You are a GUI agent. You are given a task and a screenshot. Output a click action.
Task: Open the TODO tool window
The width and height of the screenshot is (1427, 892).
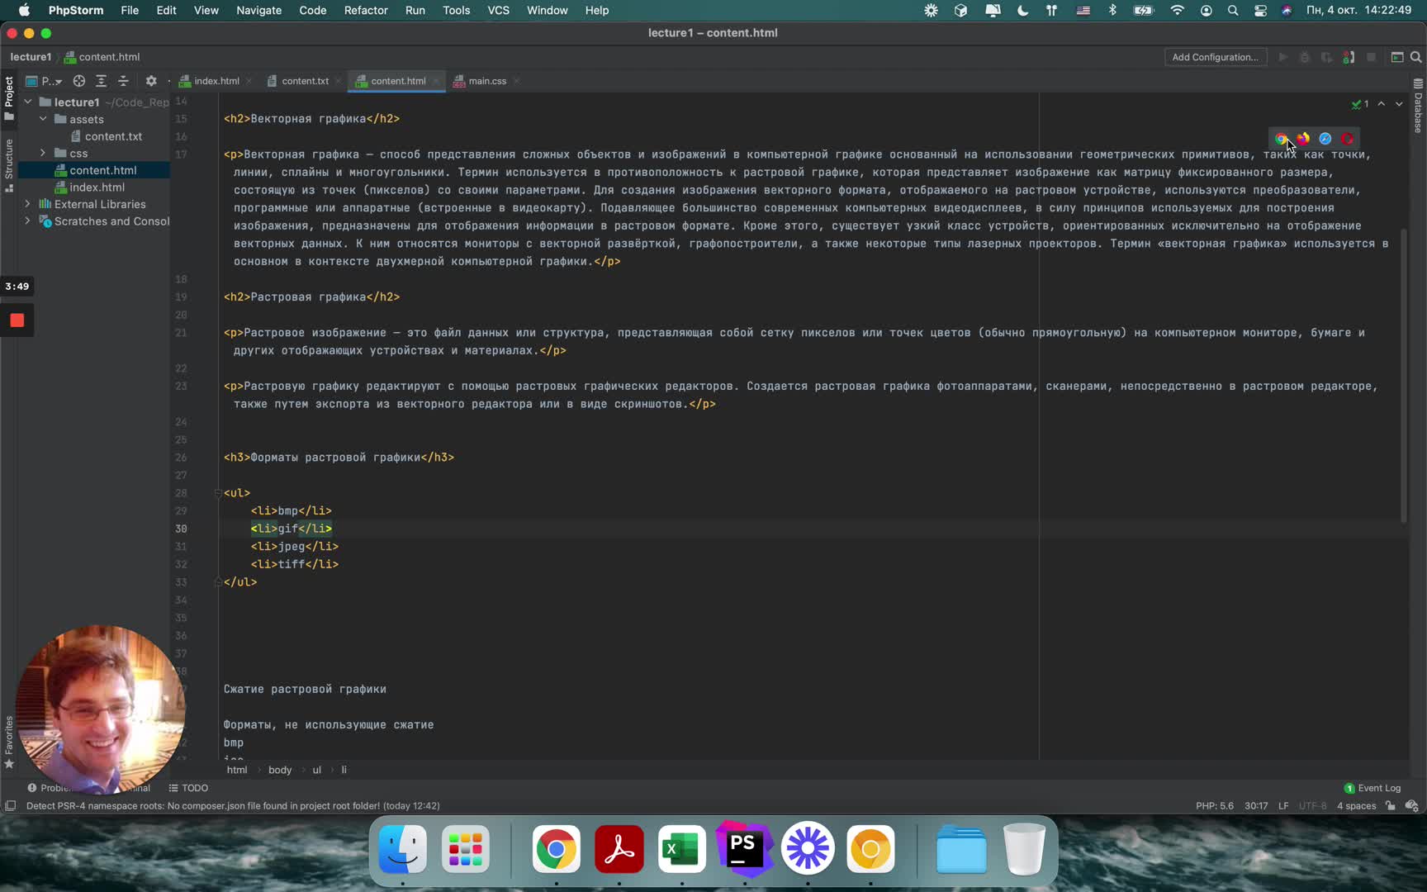click(188, 788)
